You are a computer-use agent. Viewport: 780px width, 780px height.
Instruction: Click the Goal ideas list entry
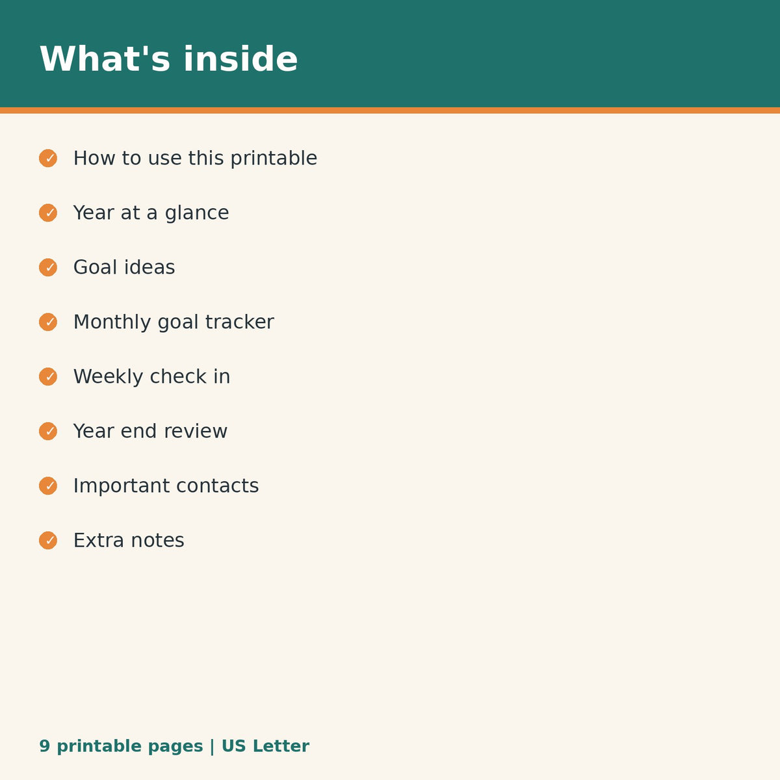point(124,268)
